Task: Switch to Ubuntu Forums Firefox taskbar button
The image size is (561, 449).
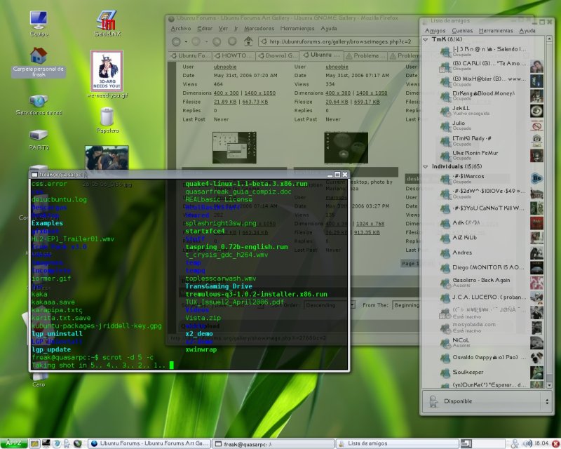Action: coord(149,443)
